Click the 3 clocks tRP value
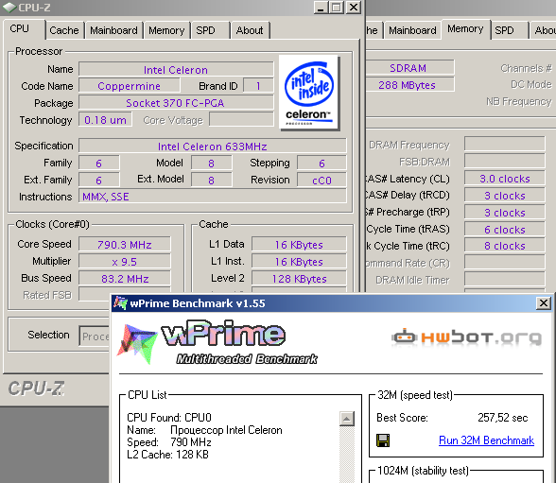556x483 pixels. tap(505, 213)
